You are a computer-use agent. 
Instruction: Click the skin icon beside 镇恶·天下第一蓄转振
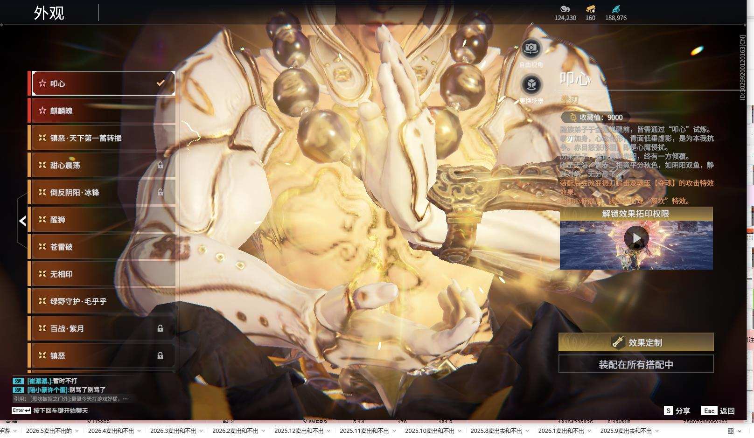(42, 138)
